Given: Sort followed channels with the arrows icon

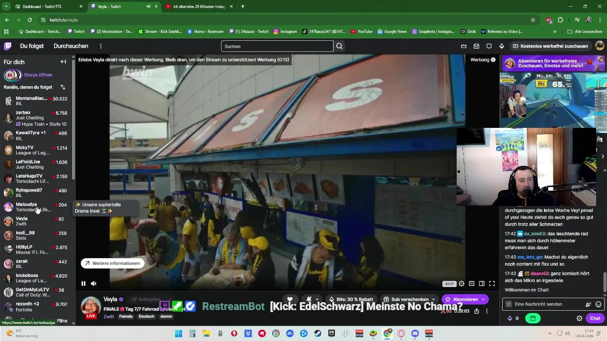Looking at the screenshot, I should click(x=63, y=87).
